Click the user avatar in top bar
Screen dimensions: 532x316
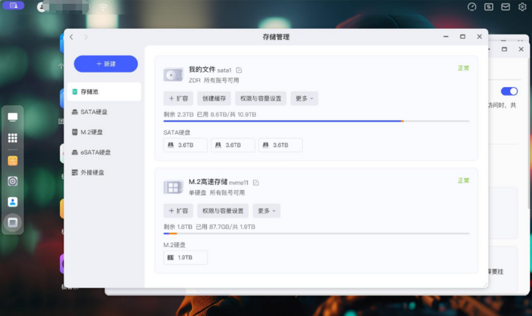click(x=41, y=7)
